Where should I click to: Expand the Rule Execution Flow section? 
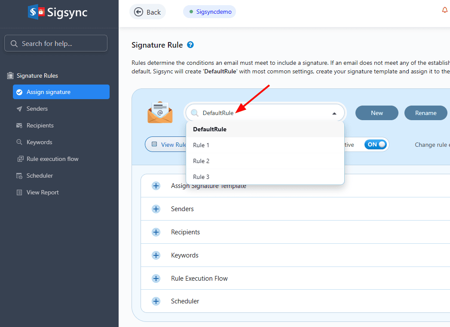click(x=156, y=279)
